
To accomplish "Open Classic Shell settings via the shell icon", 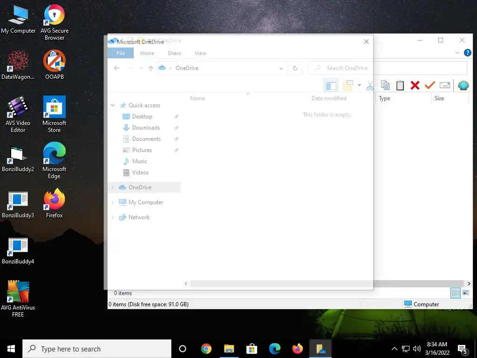I will 463,85.
